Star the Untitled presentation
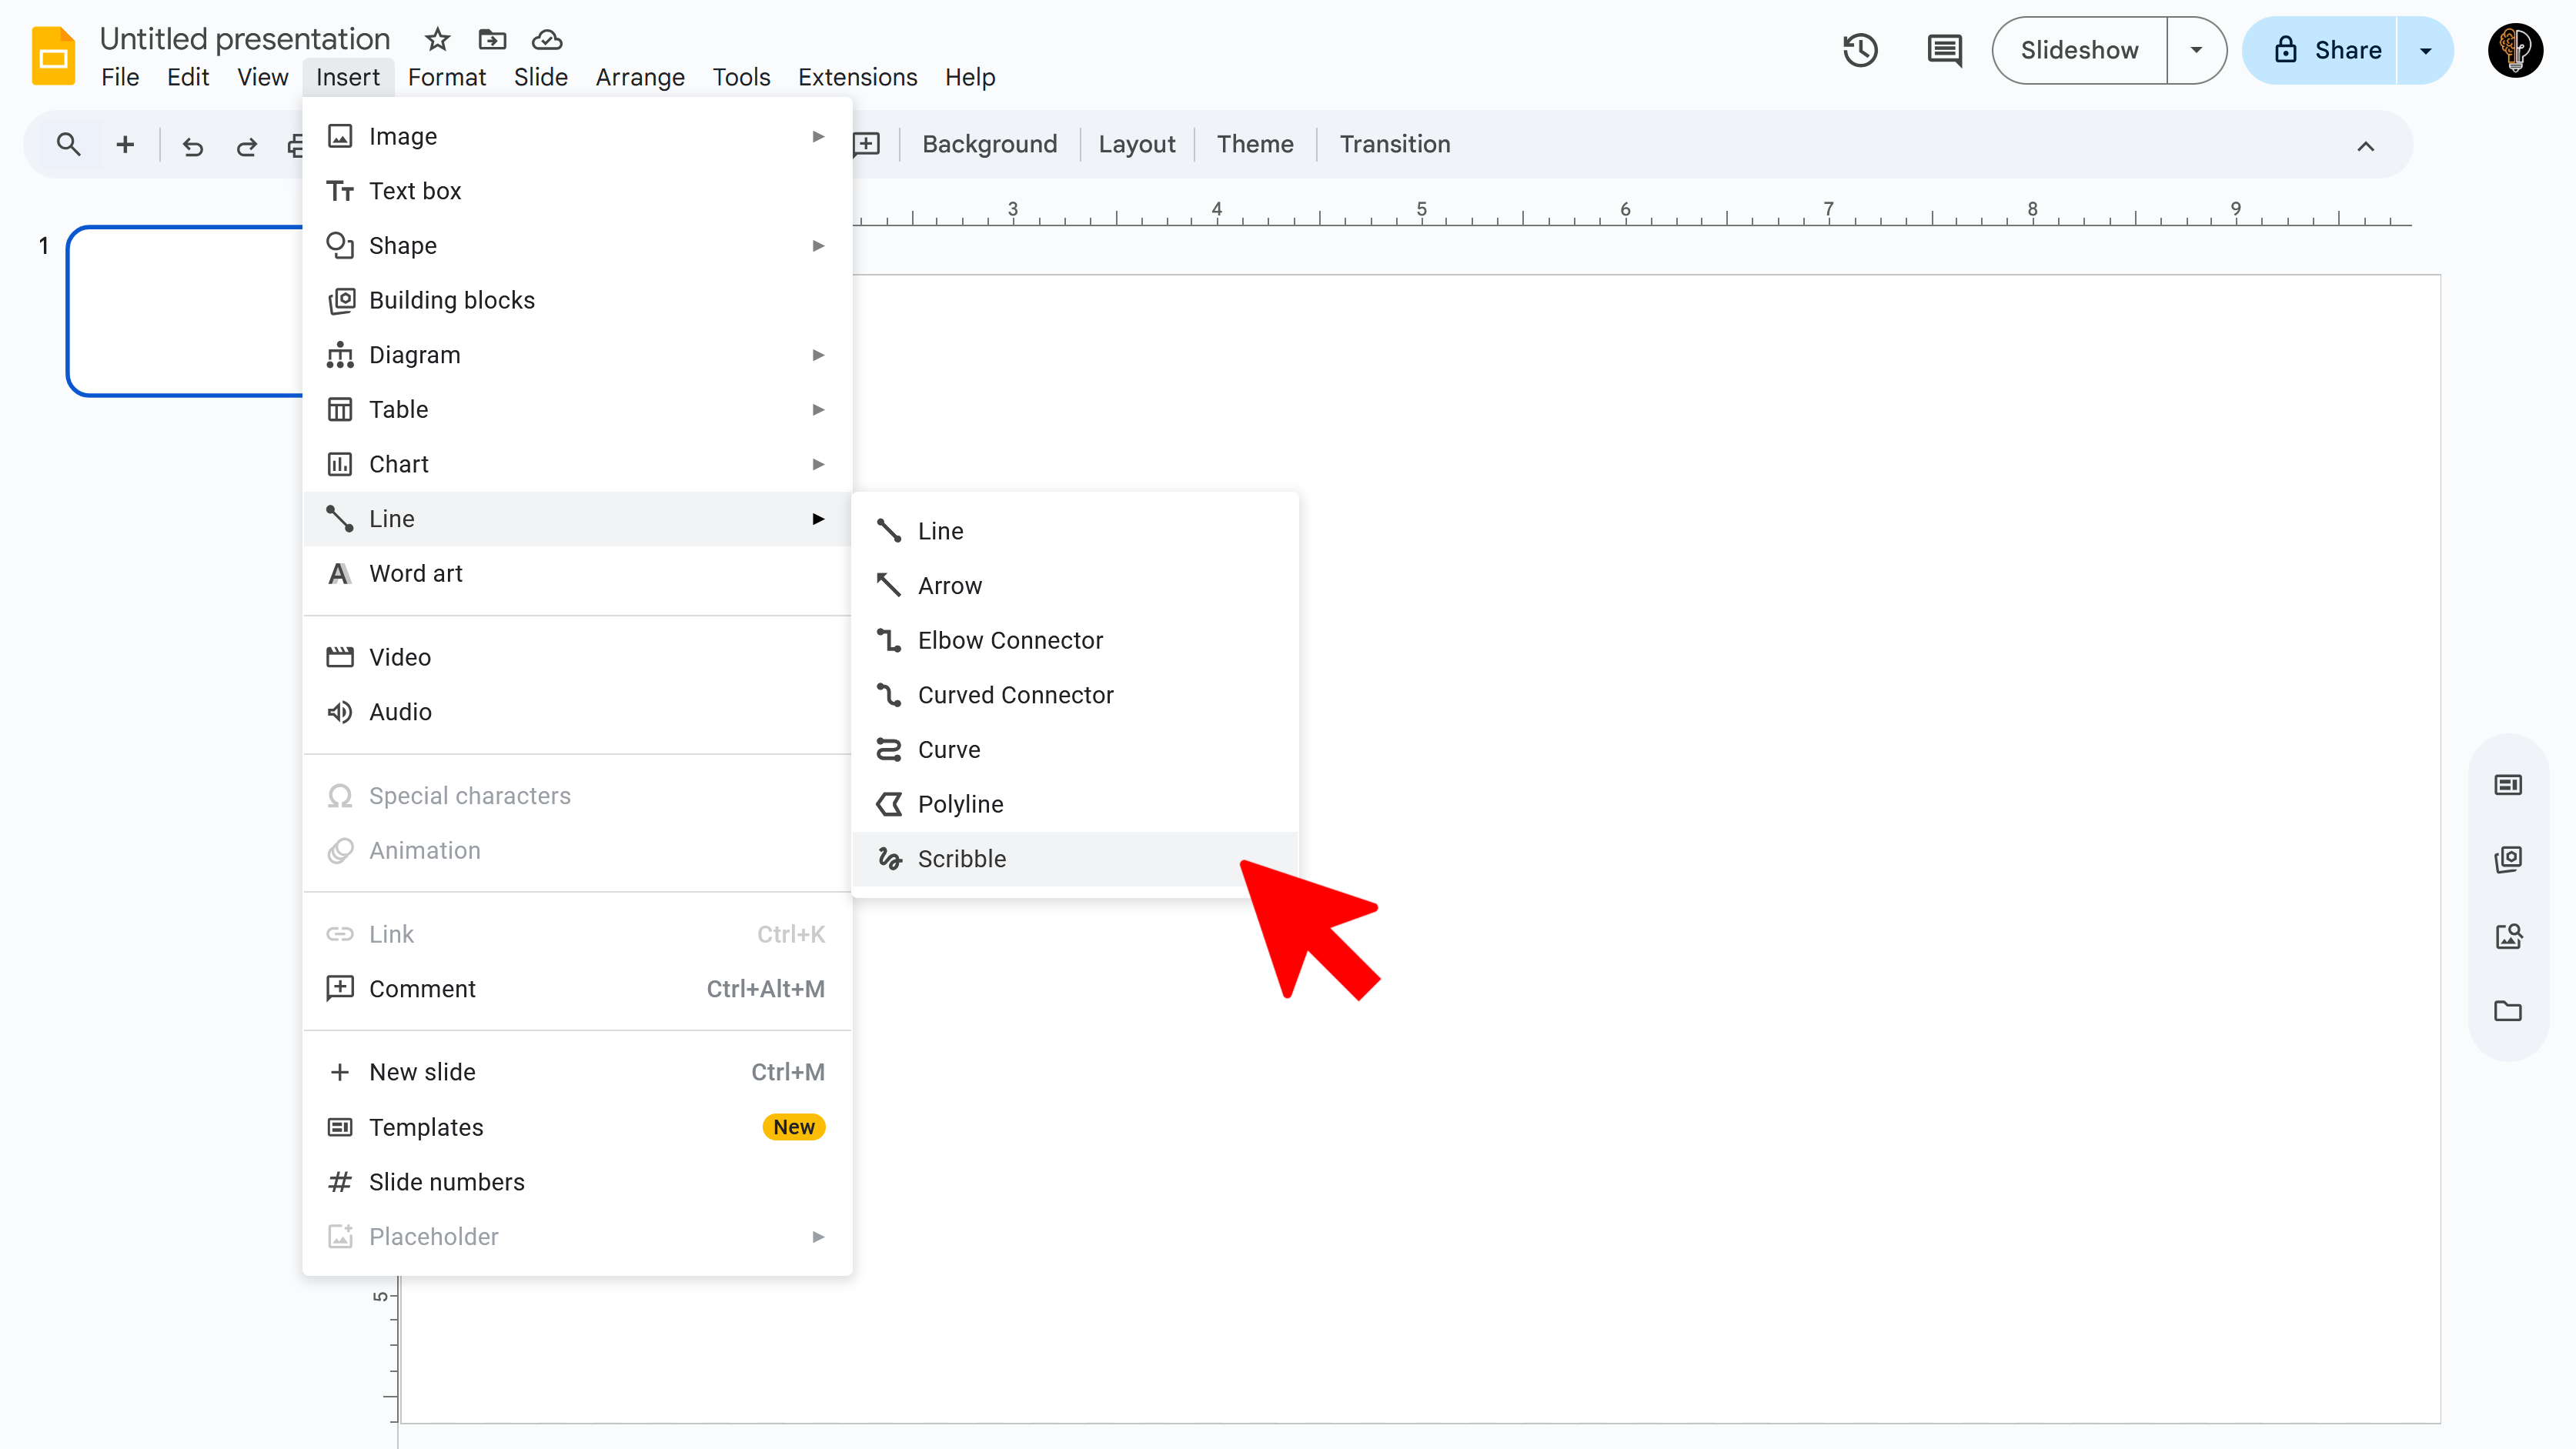Viewport: 2576px width, 1449px height. (437, 39)
